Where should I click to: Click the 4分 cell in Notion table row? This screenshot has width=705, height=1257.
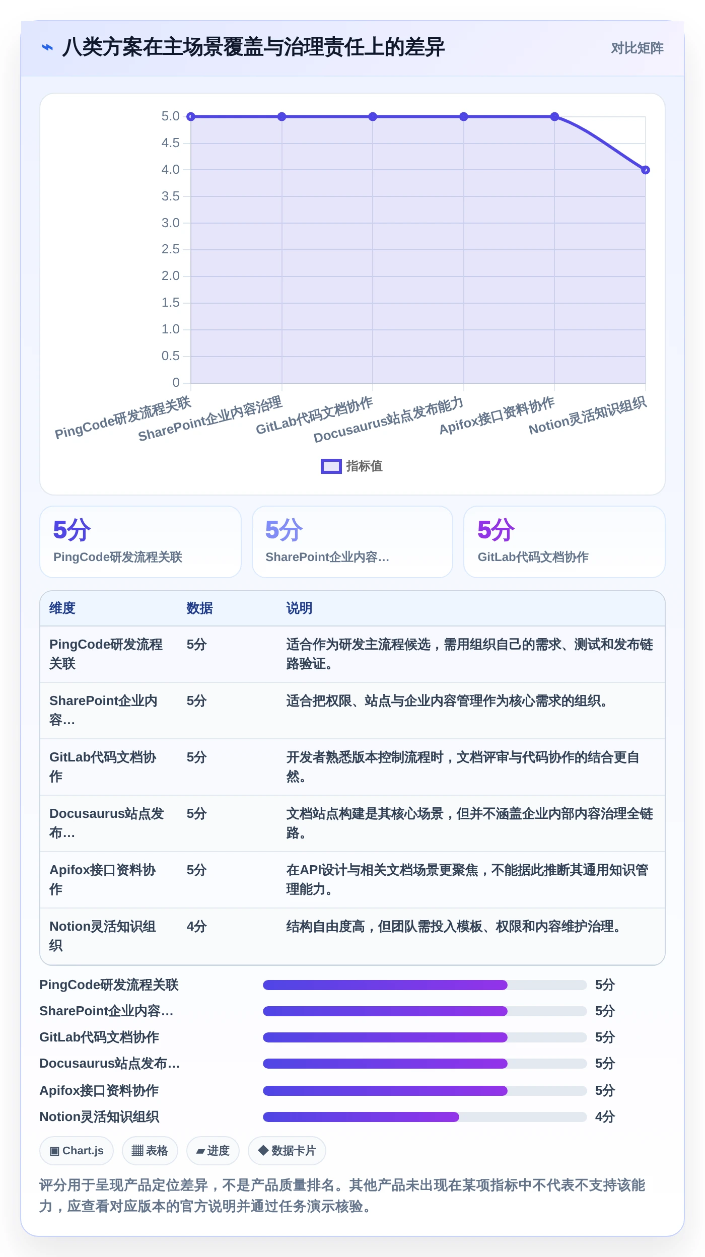197,927
